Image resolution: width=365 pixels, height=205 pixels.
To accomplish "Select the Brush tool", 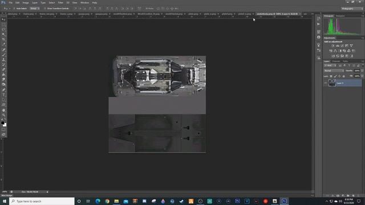I will point(3,55).
